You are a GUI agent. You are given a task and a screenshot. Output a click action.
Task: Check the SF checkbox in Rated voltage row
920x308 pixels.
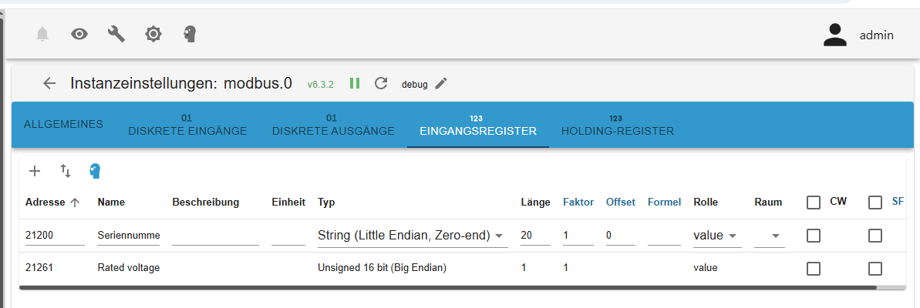(x=875, y=269)
